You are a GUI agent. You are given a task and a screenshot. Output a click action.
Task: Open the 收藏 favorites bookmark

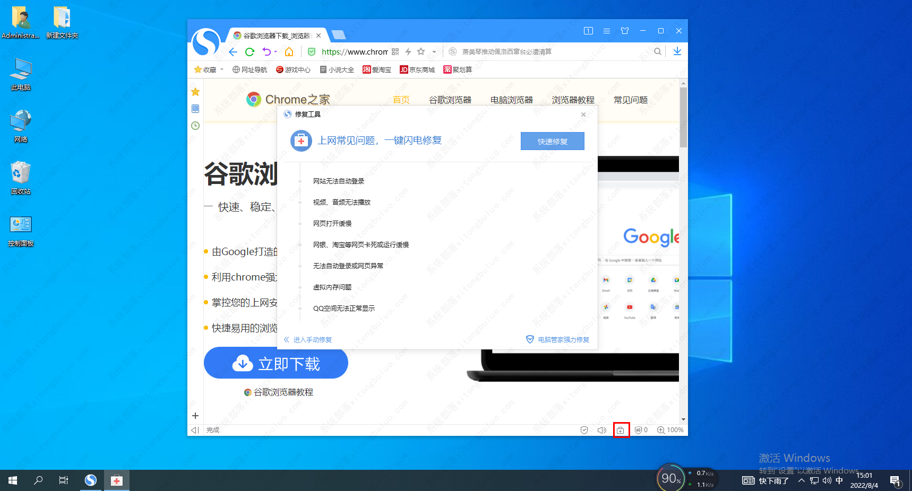tap(205, 69)
